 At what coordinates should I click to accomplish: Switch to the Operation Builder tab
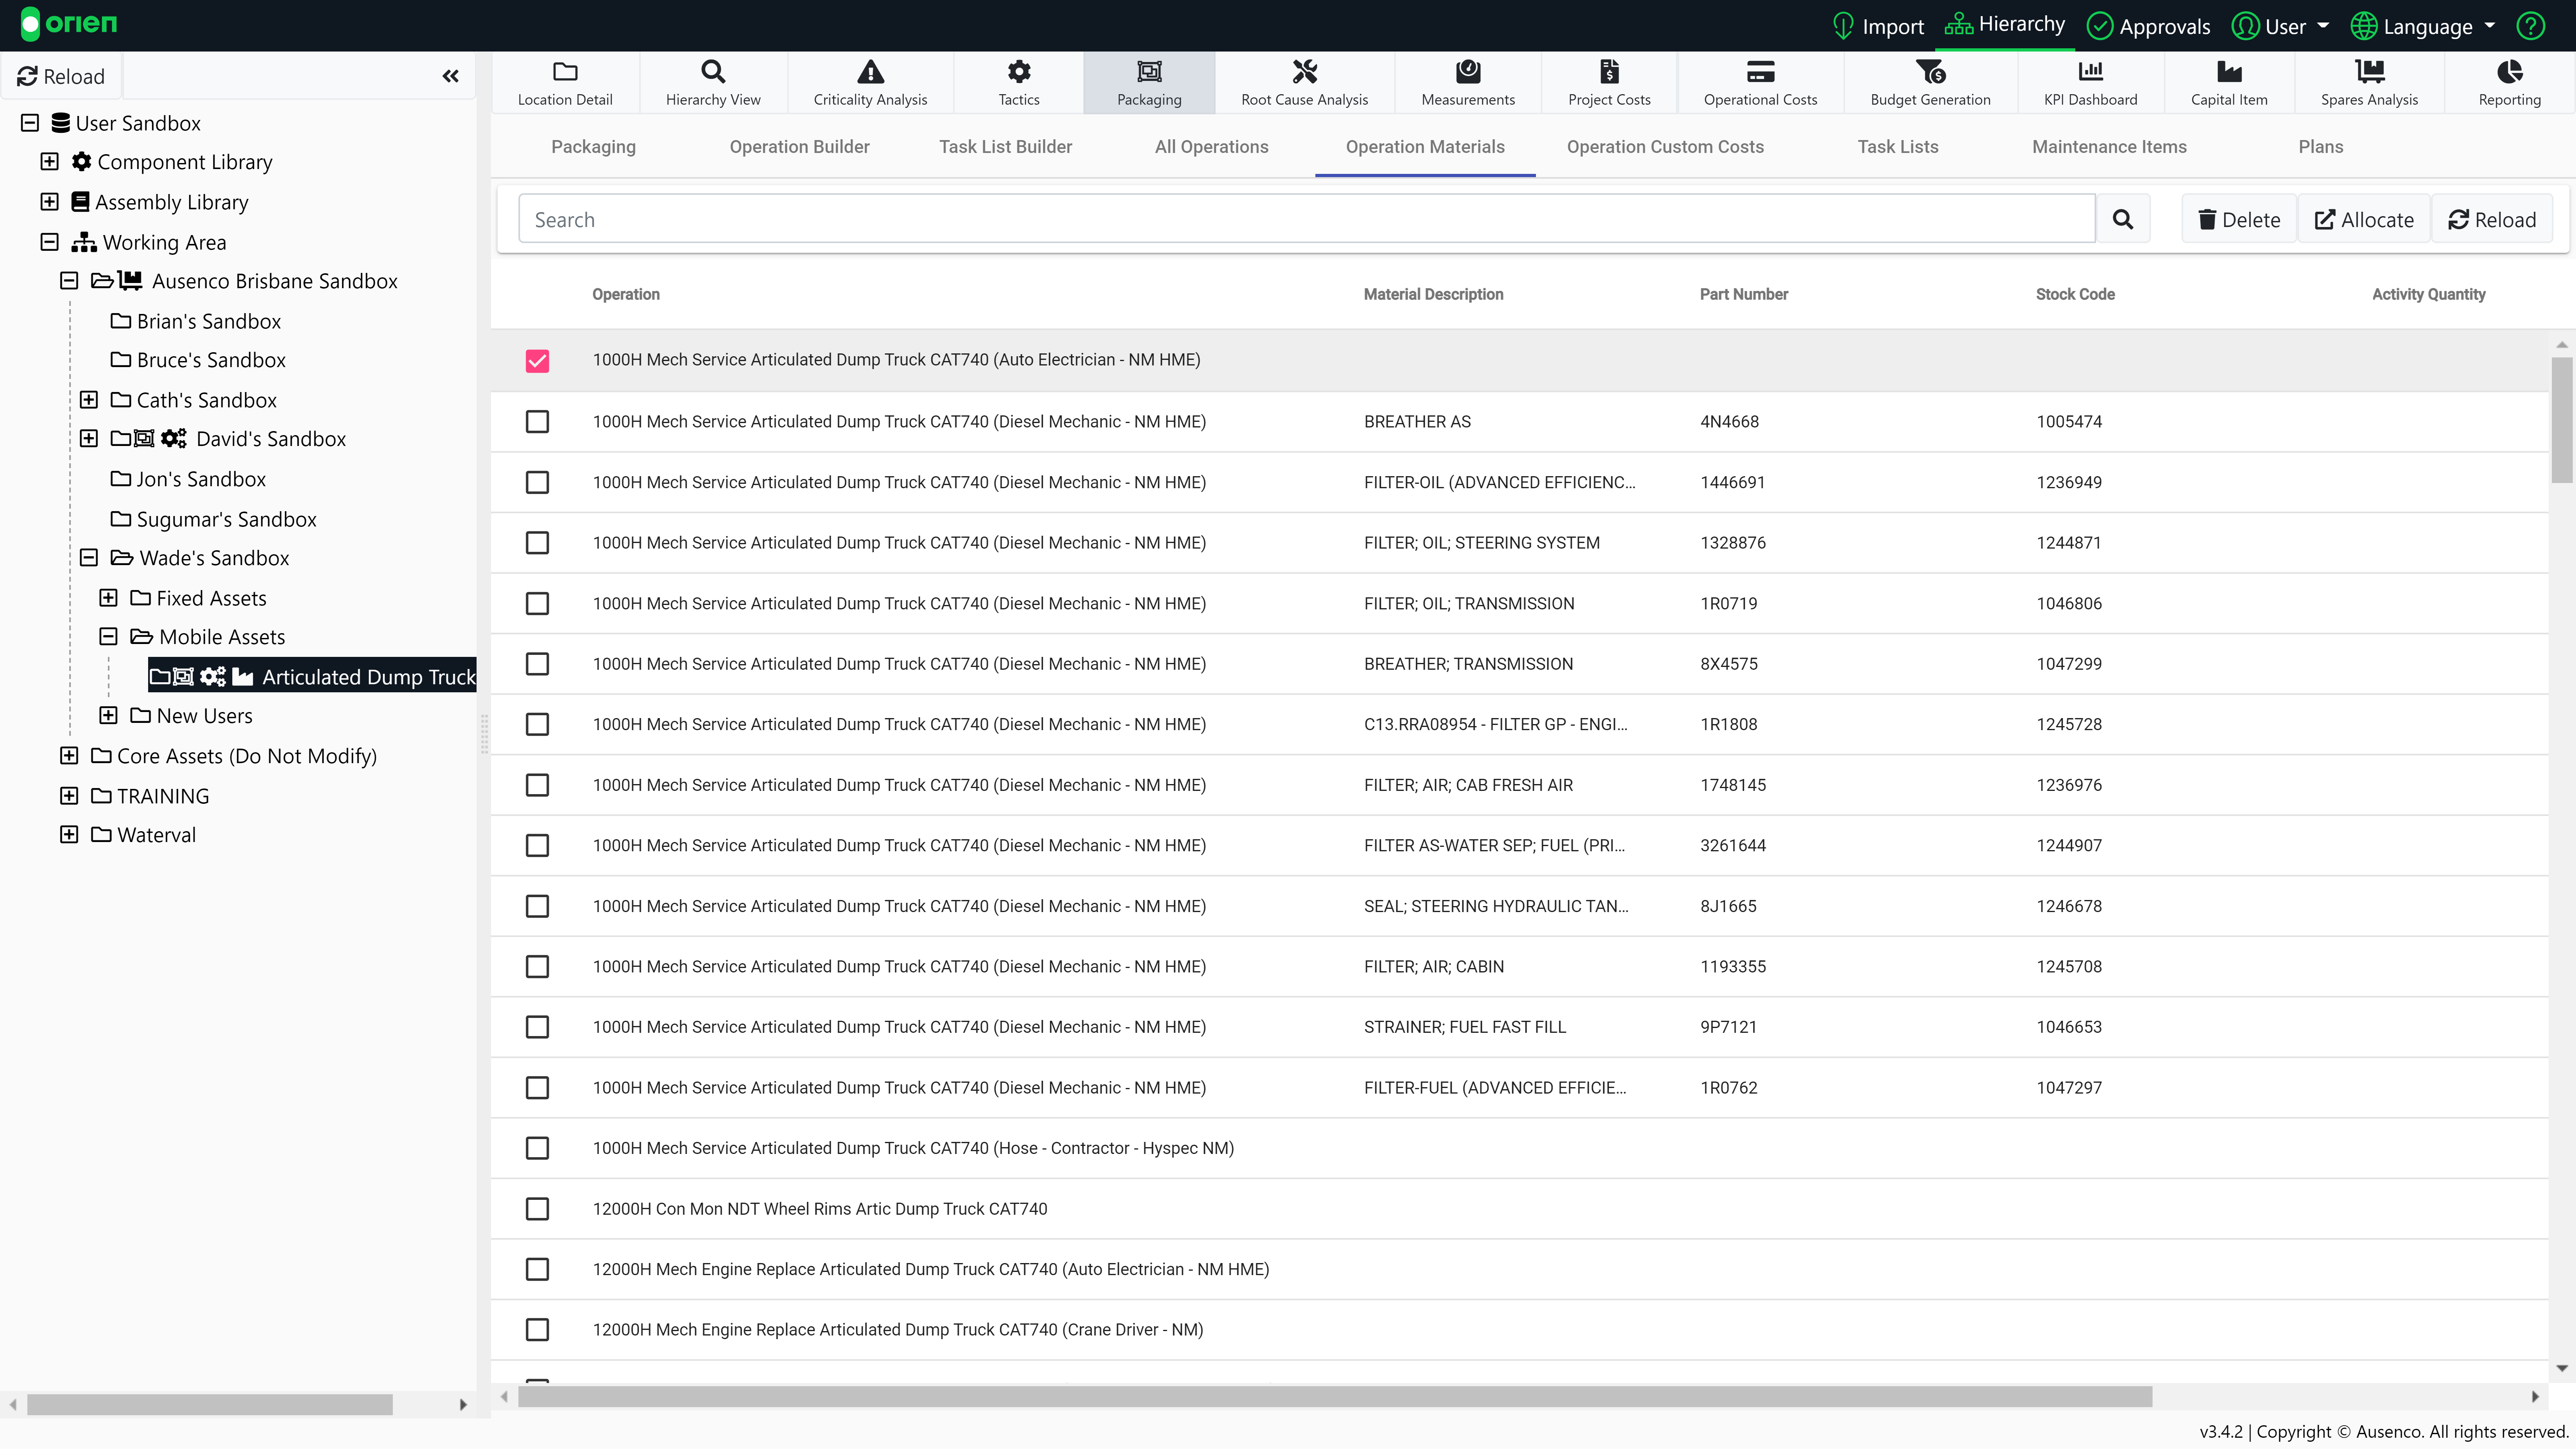click(x=799, y=147)
